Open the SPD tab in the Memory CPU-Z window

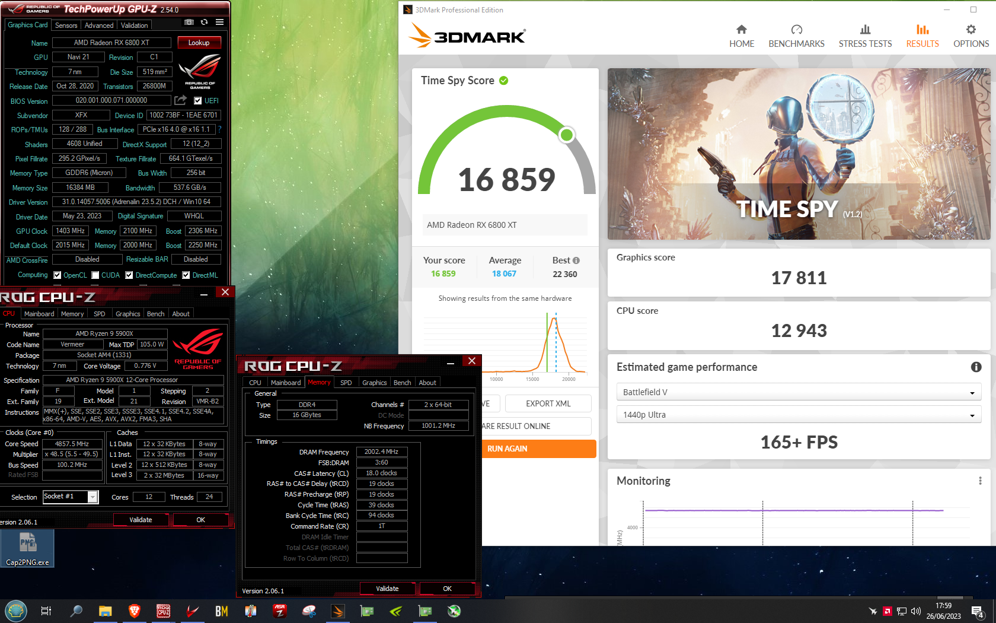[x=346, y=383]
